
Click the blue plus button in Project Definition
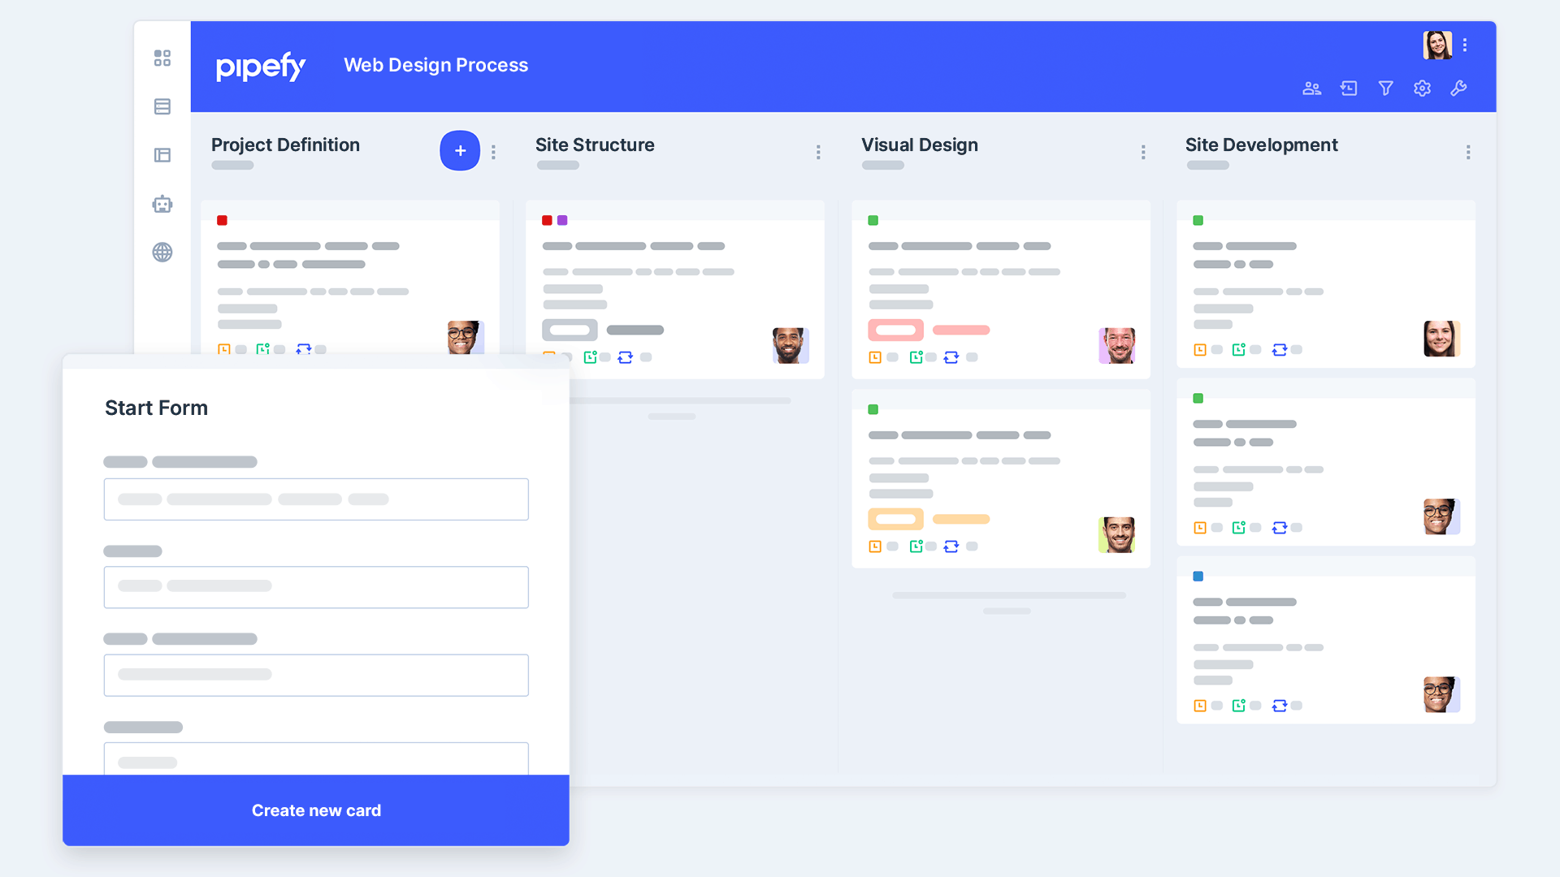458,152
